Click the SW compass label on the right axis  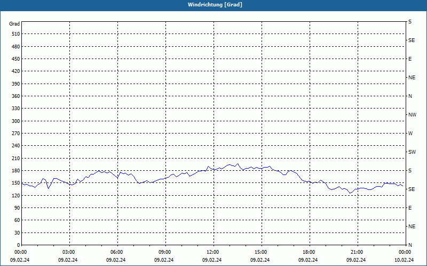click(x=412, y=152)
